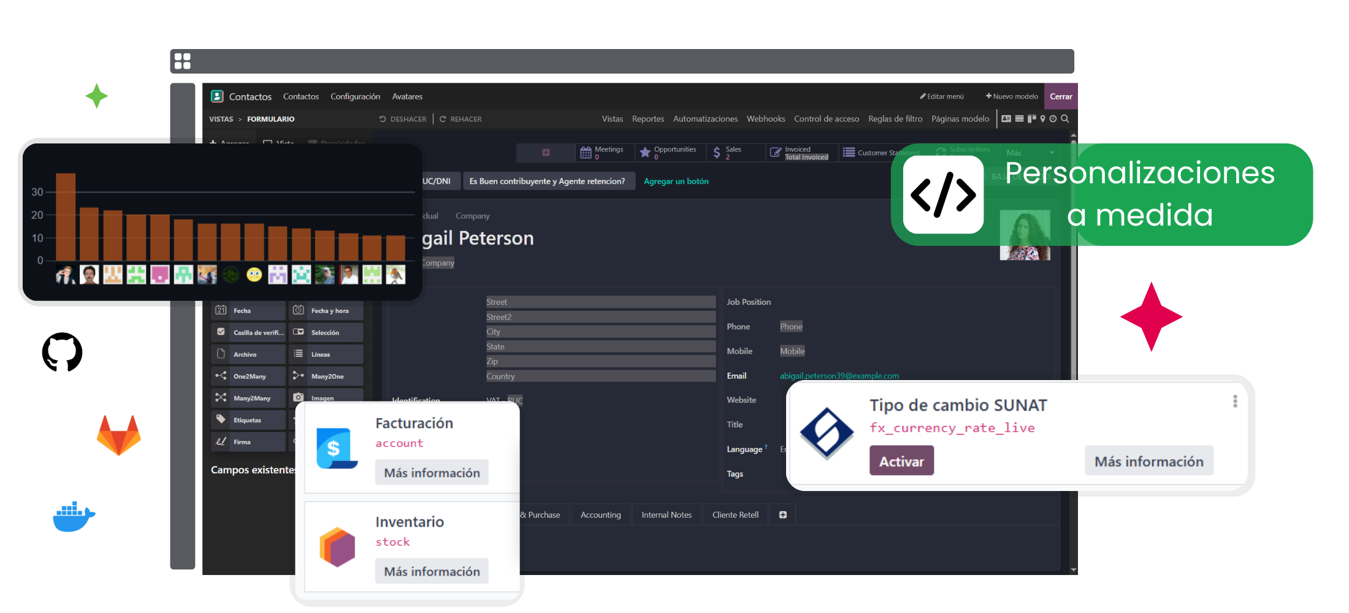Screen dimensions: 1349x613
Task: Click the Docker whale logo
Action: click(x=74, y=517)
